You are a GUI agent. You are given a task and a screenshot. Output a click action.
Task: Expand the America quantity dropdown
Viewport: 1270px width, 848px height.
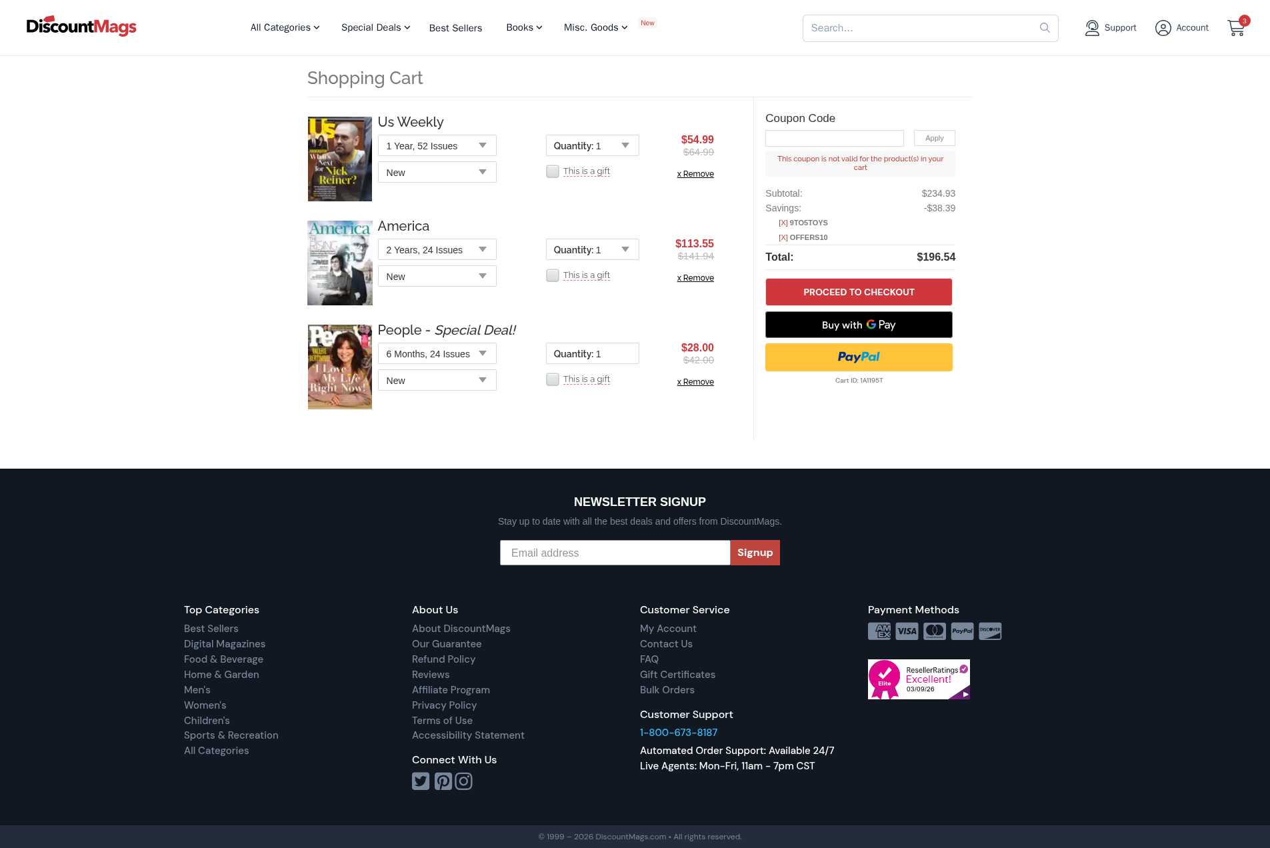(x=592, y=250)
